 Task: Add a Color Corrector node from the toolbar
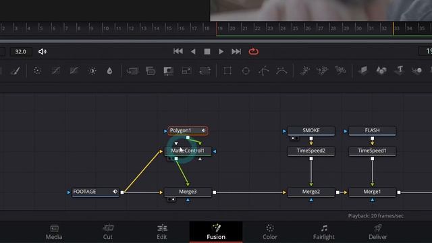click(37, 71)
